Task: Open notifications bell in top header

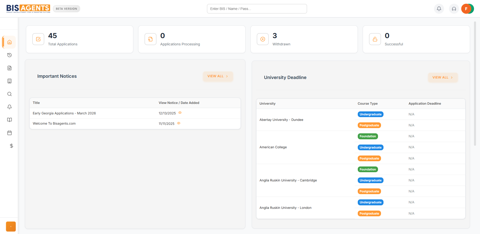Action: (x=439, y=9)
